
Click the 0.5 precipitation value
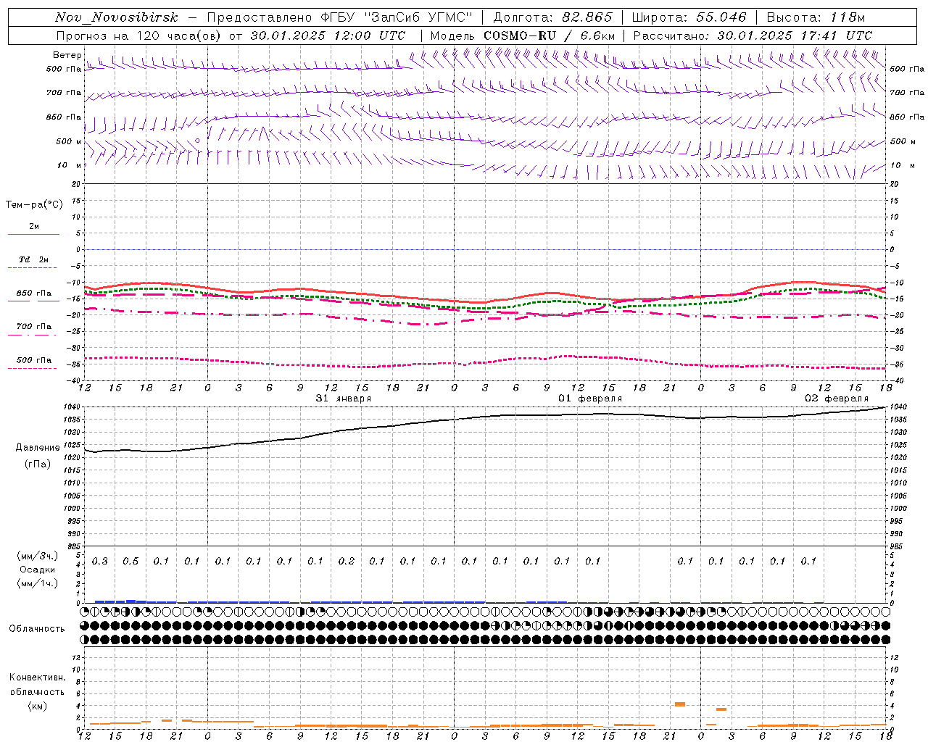pyautogui.click(x=130, y=561)
